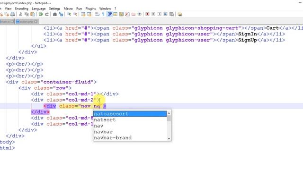
Task: Click the Stop Recording macro icon
Action: tap(153, 14)
